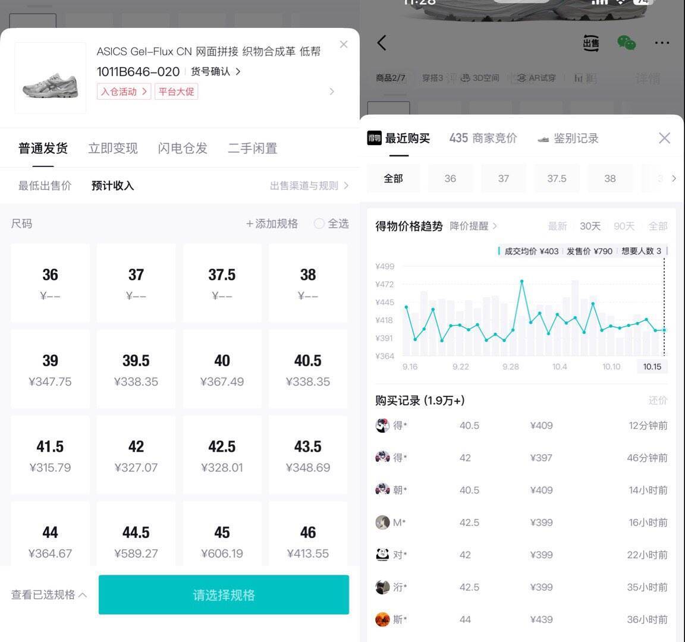Switch to 闪电仓发 tab

(183, 149)
